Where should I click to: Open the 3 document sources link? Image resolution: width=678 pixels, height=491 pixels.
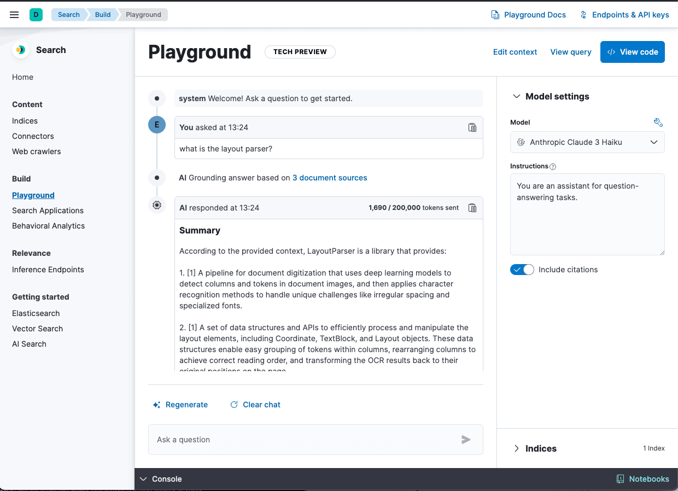[x=330, y=178]
